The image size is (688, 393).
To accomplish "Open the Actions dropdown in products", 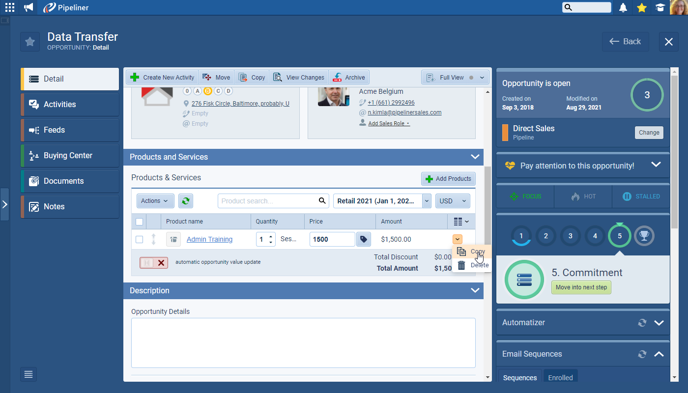I will [x=154, y=201].
